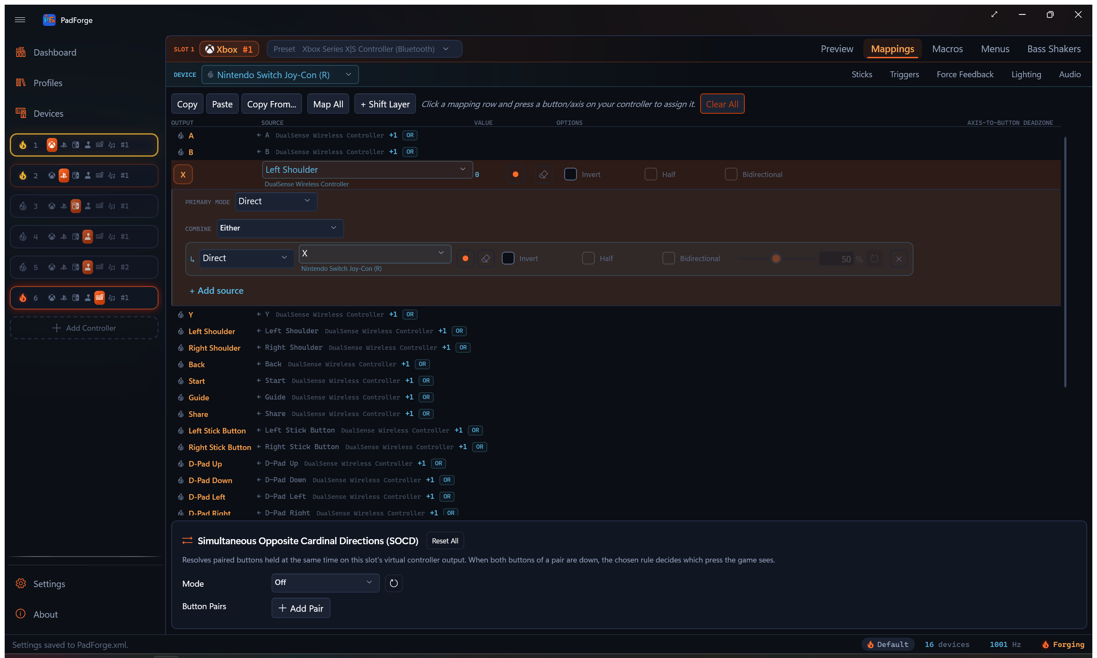Select keyboard-mouse type icon in slot 5
Screen dimensions: 1097x658
(x=100, y=267)
